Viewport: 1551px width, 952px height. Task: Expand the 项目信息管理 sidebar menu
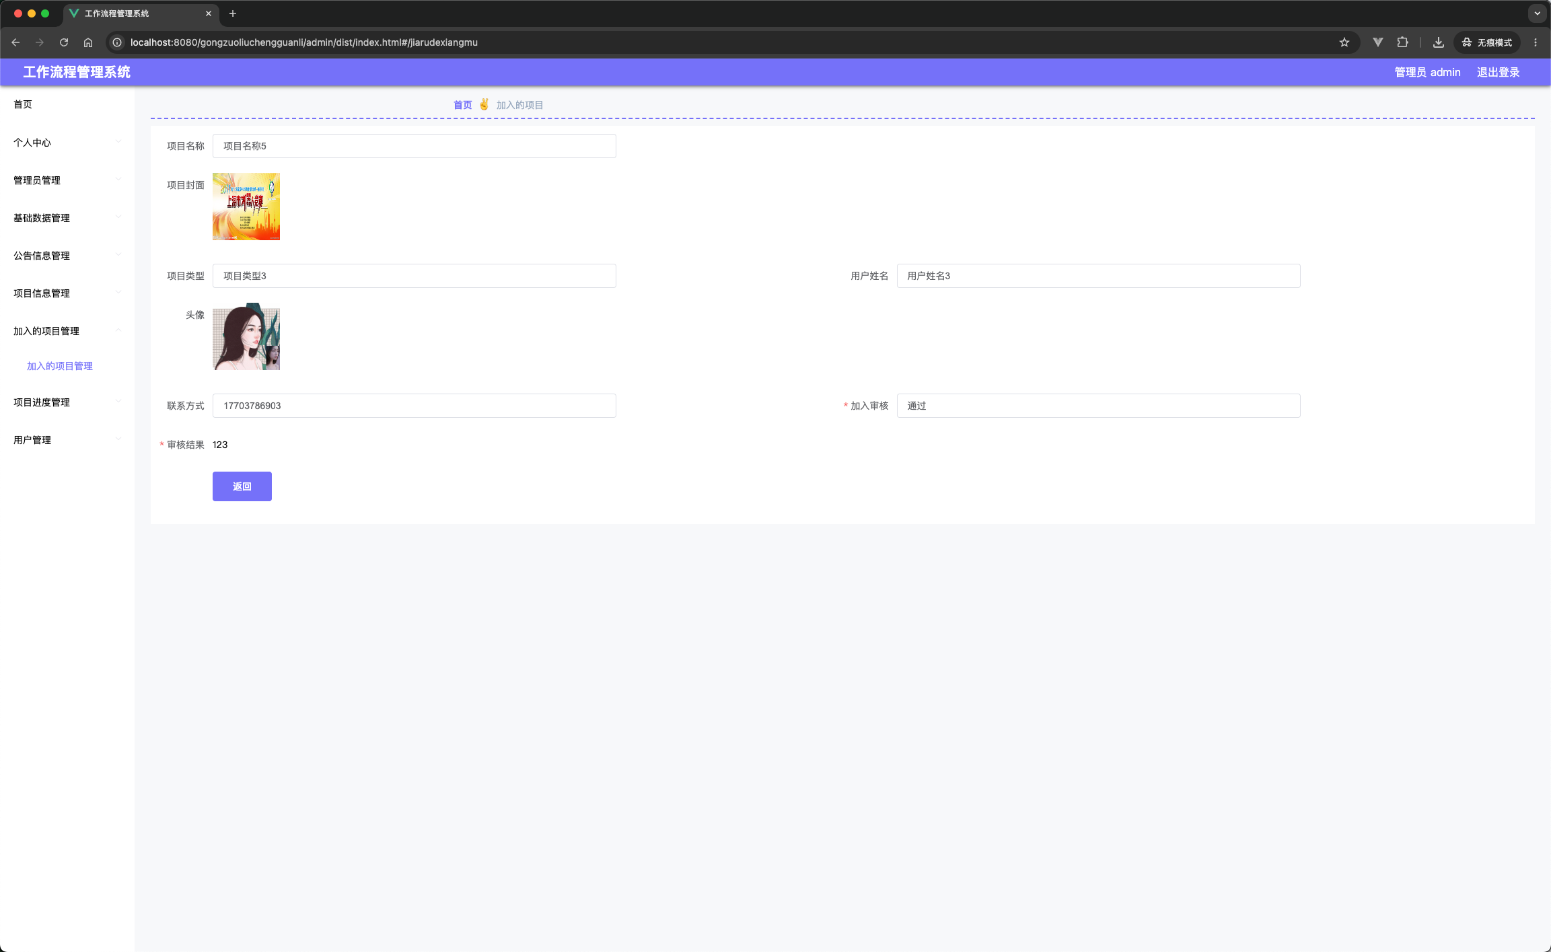click(67, 293)
